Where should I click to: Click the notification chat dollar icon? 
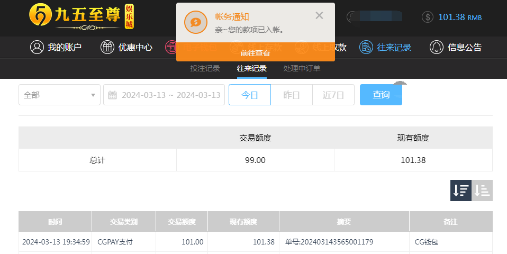click(196, 22)
